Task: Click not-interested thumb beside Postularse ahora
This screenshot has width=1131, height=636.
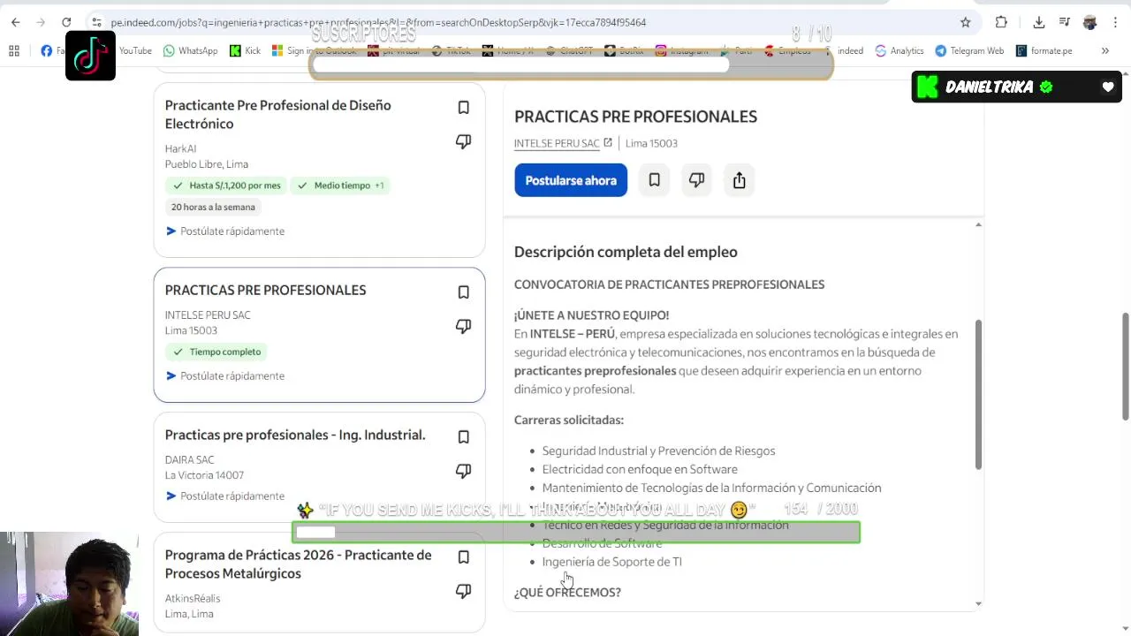Action: pyautogui.click(x=696, y=180)
